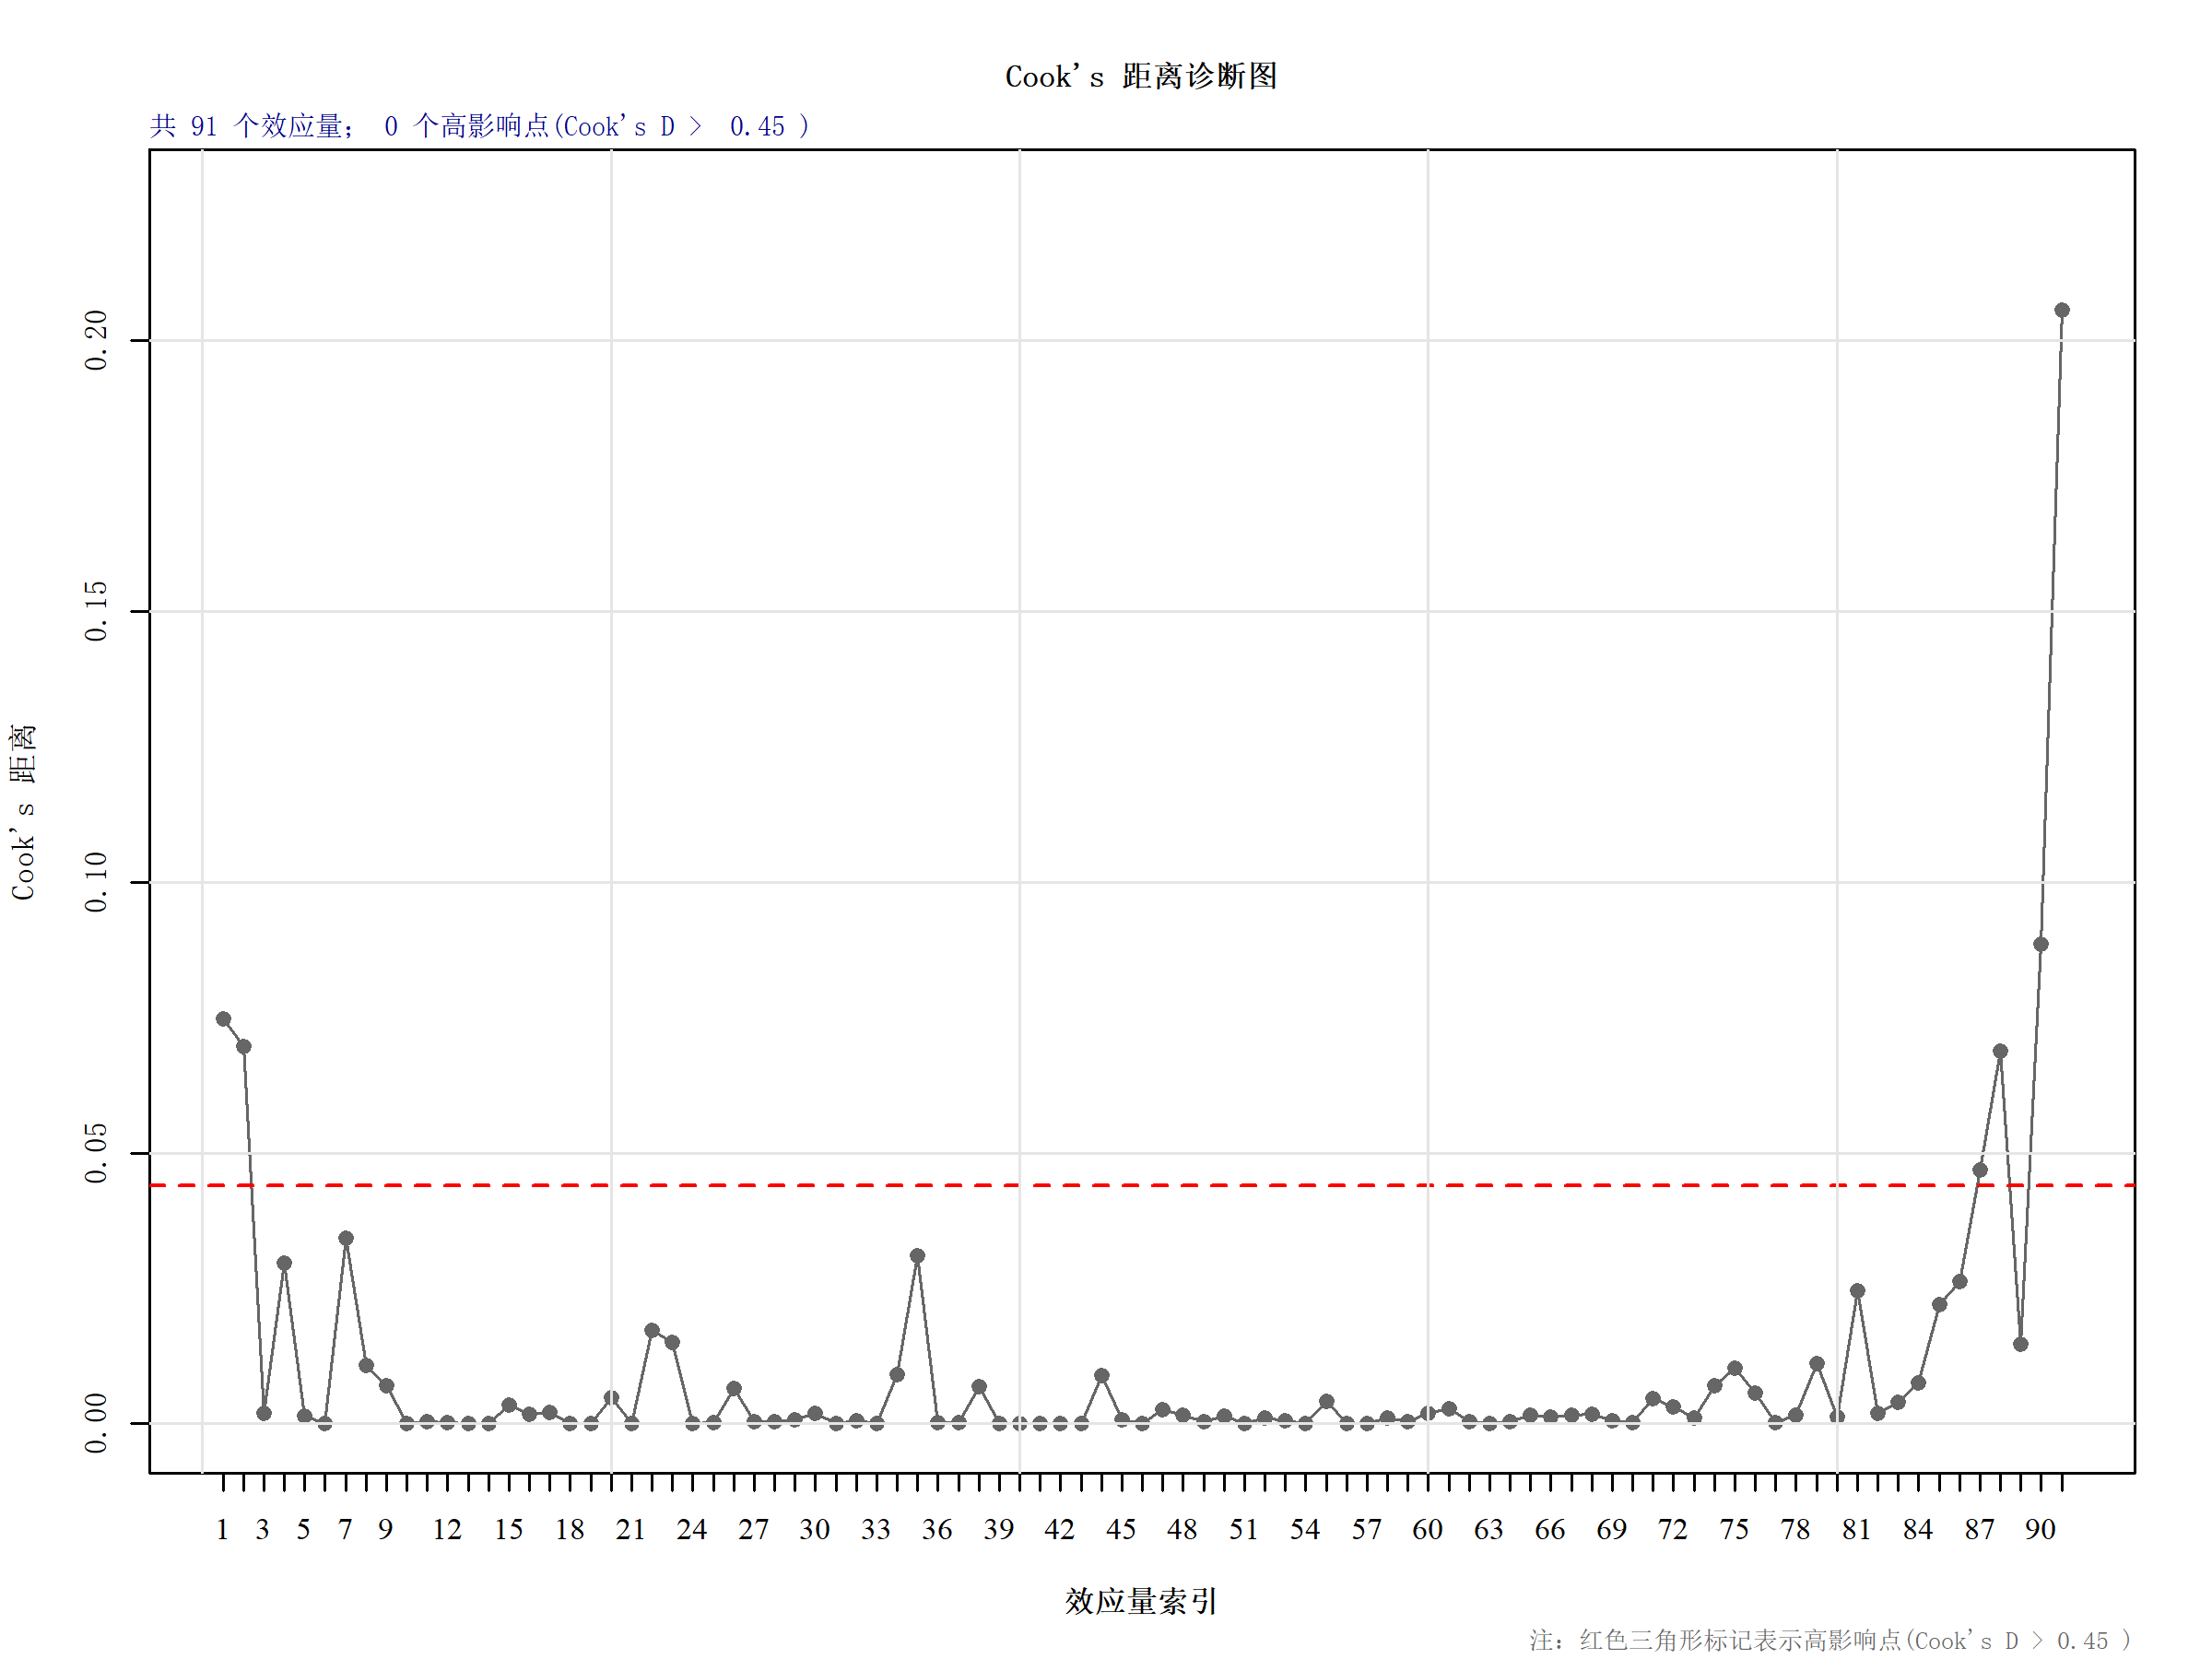Screen dimensions: 2212x1659
Task: Click the y-axis label 0.05
Action: (96, 1153)
